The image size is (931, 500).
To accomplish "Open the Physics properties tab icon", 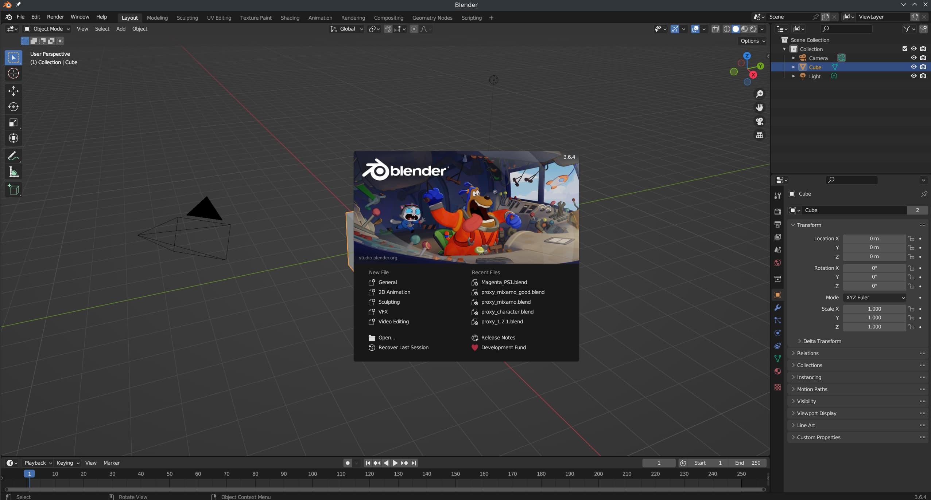I will [x=777, y=333].
